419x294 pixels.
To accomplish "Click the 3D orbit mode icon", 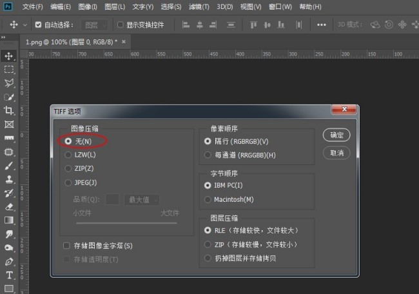I will tap(375, 25).
